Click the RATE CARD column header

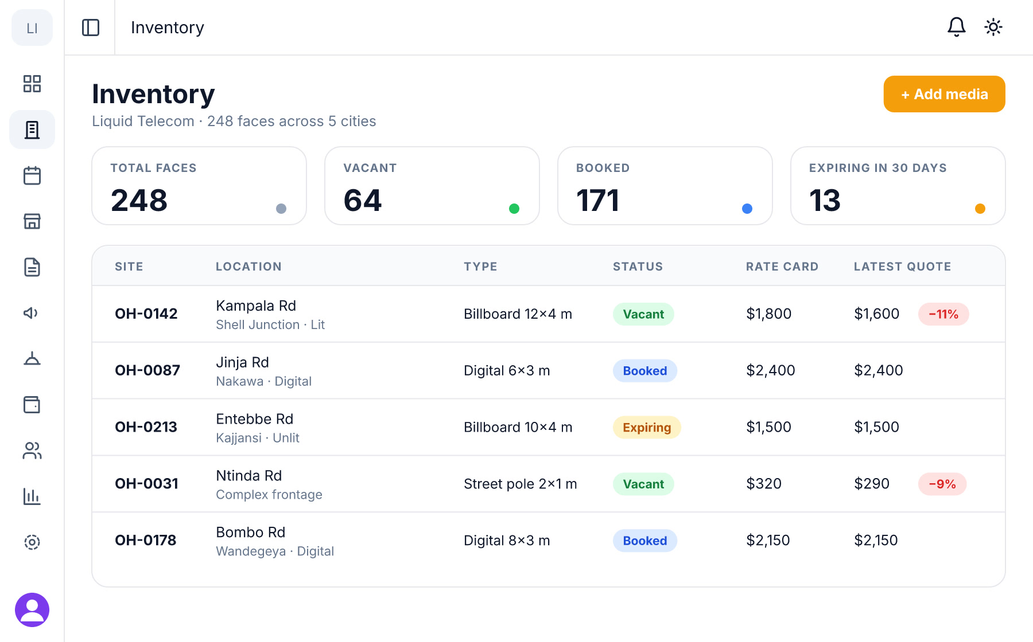tap(782, 267)
